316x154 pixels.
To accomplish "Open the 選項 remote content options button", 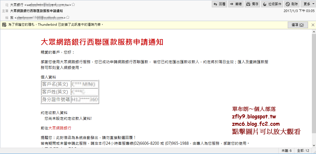I will click(298, 25).
